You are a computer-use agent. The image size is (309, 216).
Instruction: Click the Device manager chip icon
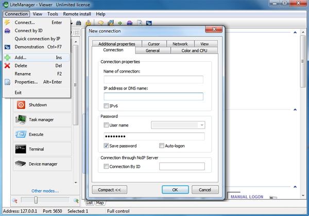pos(21,164)
